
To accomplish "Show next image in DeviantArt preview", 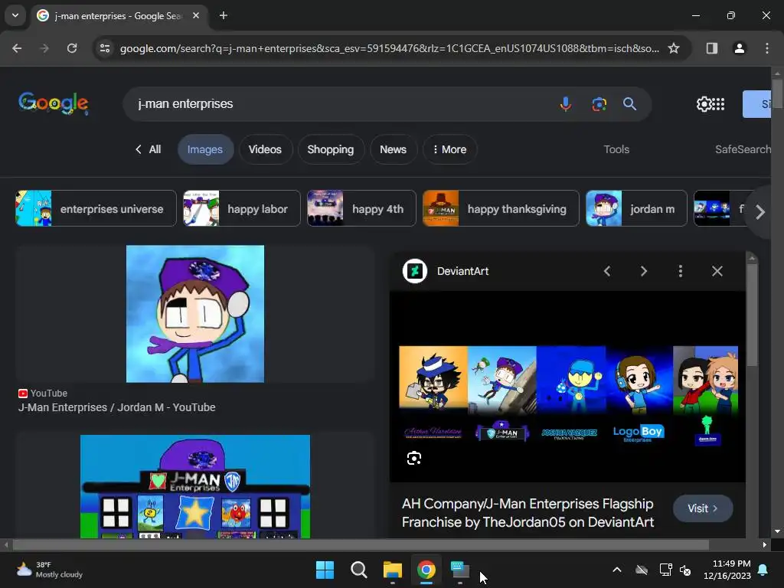I will coord(643,271).
